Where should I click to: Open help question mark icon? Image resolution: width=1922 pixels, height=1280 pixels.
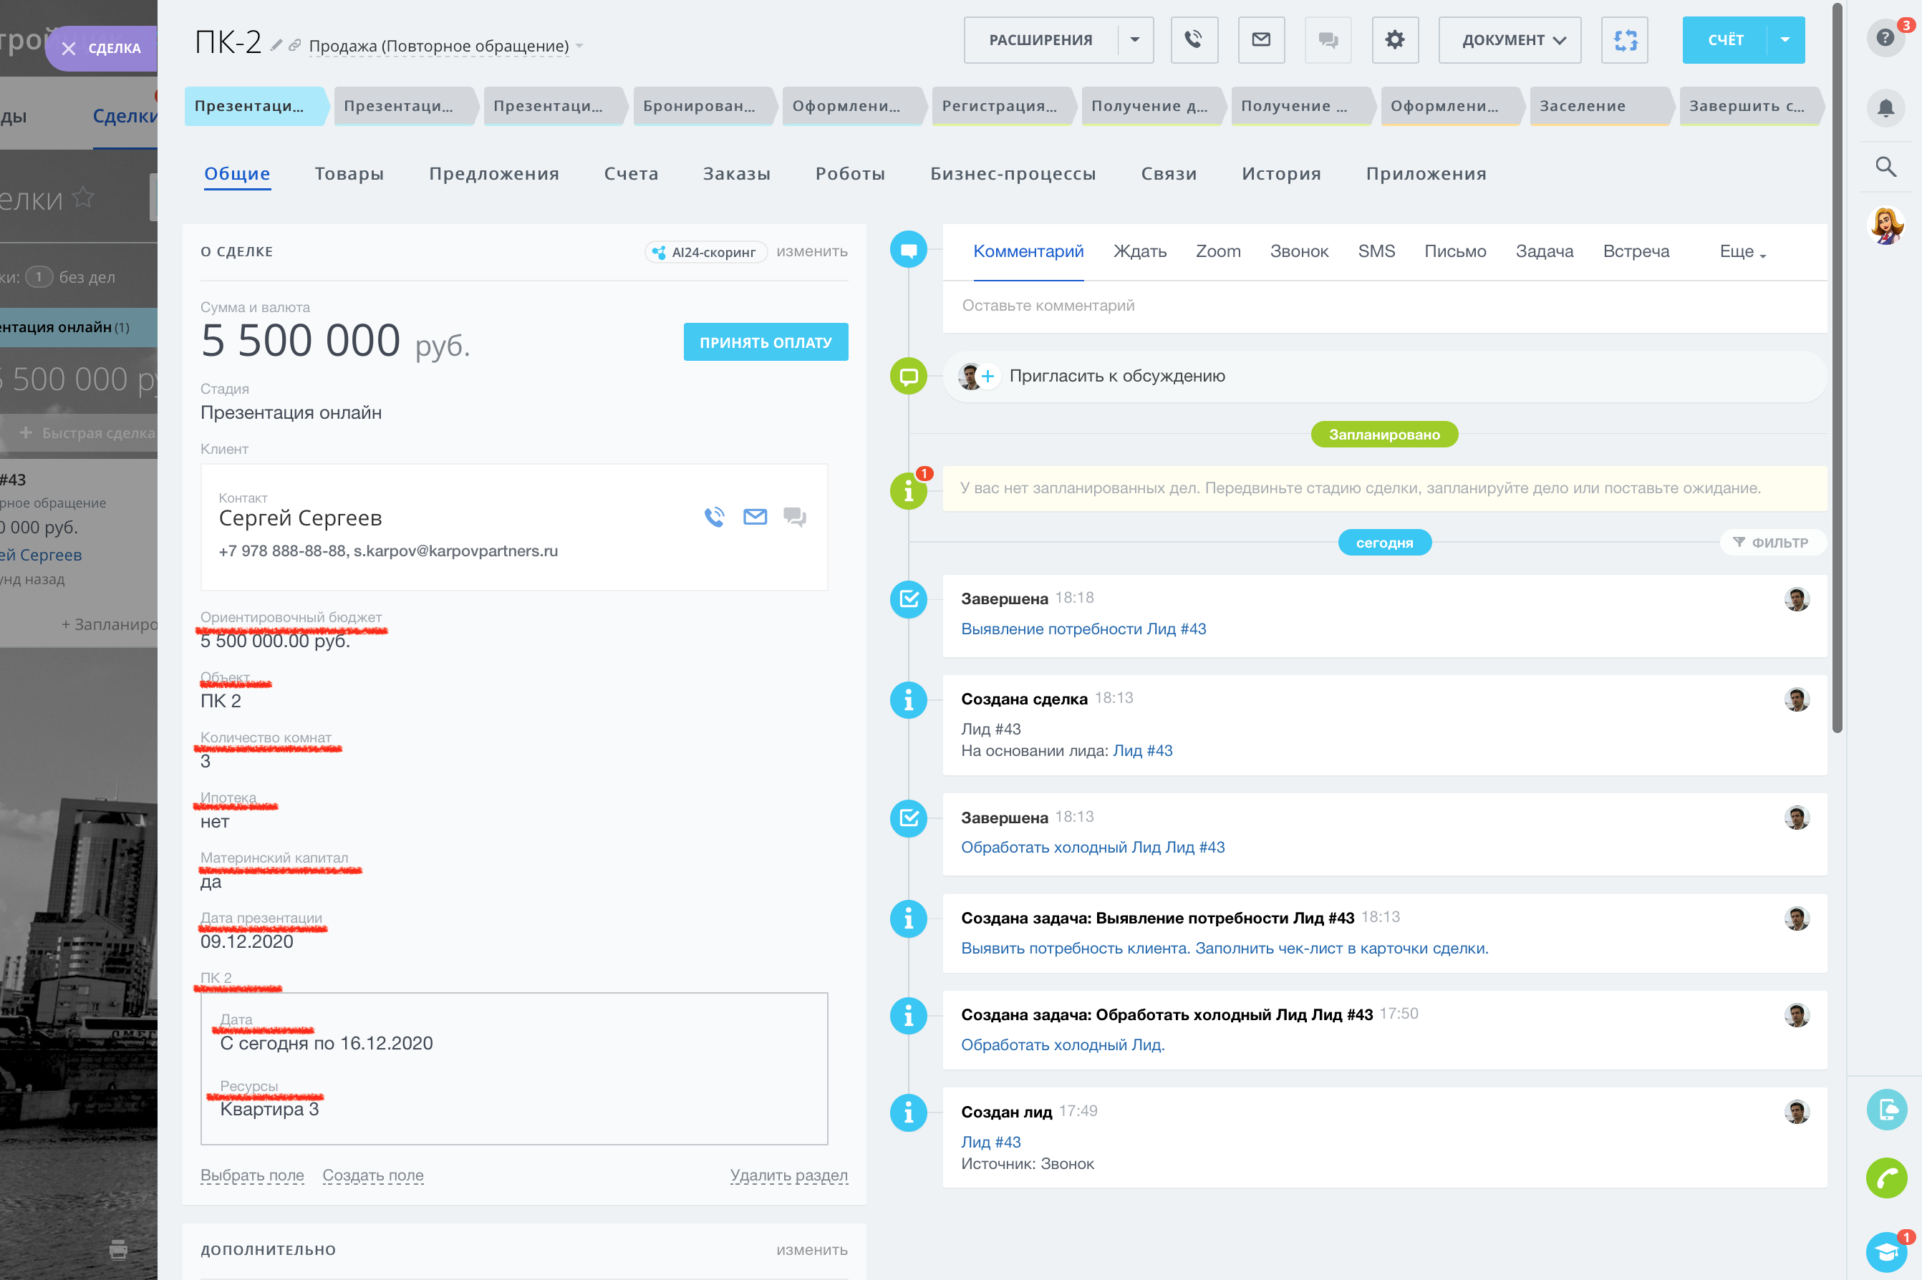pyautogui.click(x=1885, y=37)
